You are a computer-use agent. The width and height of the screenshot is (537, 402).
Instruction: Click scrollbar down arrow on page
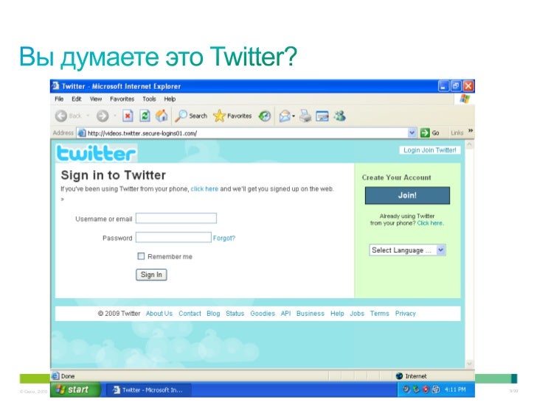(470, 364)
